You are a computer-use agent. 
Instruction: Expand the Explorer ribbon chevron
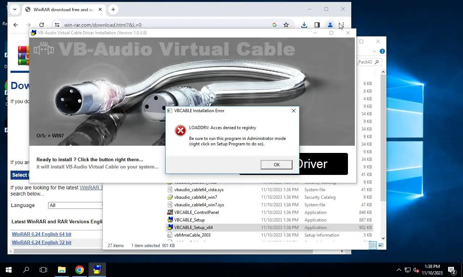pos(374,51)
